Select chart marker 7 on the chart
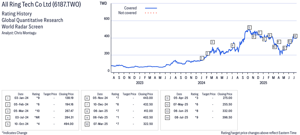 259,32
